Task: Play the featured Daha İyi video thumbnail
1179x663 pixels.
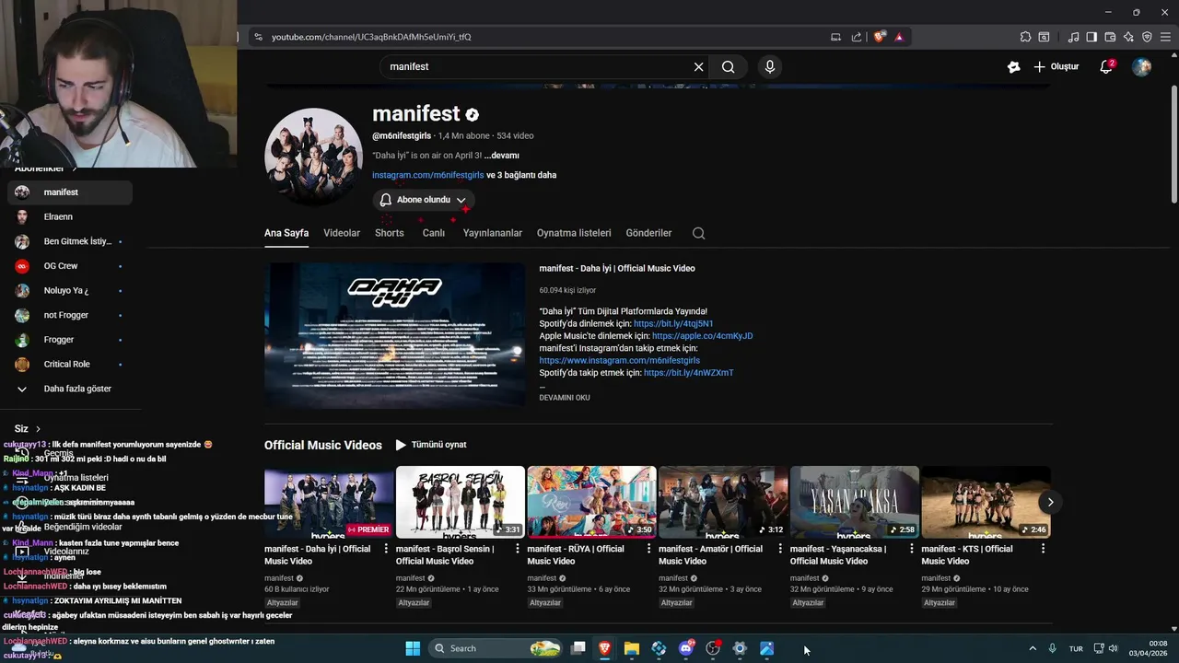Action: (x=394, y=335)
